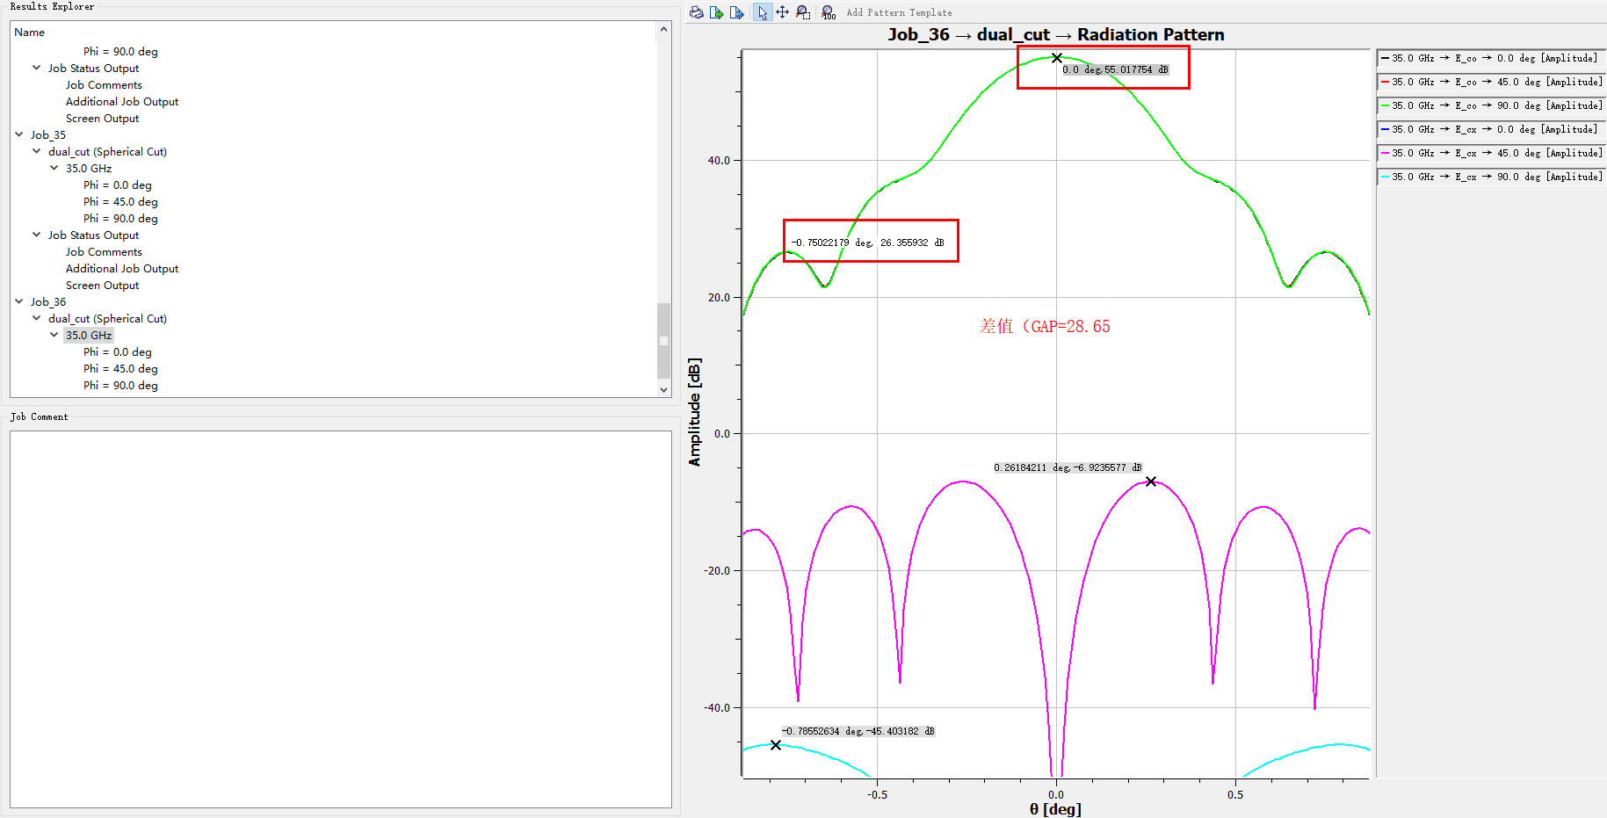Click Add Pattern Template
This screenshot has height=818, width=1607.
[899, 12]
